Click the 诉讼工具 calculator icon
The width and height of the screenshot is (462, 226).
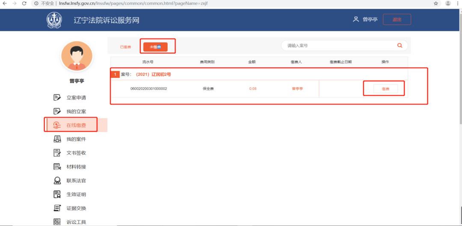click(x=57, y=222)
